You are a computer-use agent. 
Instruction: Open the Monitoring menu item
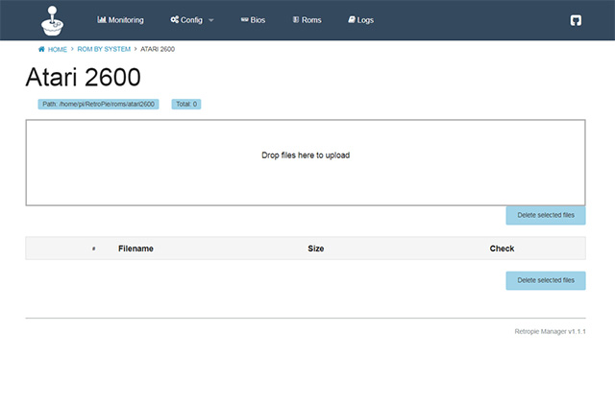pyautogui.click(x=120, y=20)
